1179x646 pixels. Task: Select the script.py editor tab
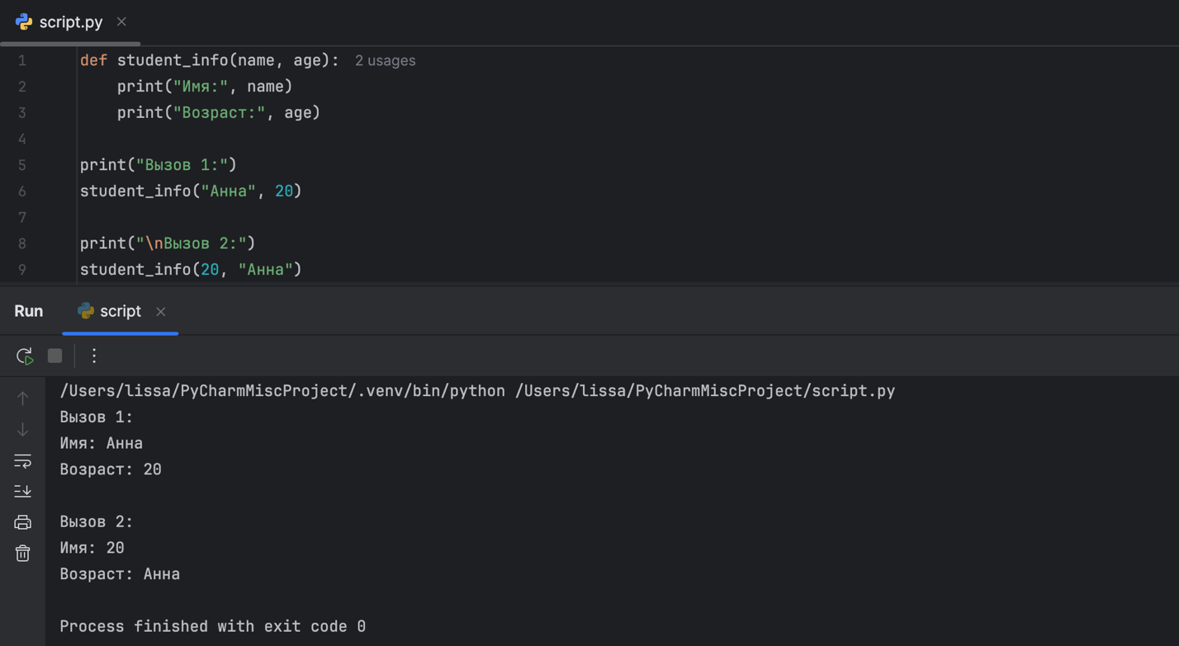tap(70, 22)
